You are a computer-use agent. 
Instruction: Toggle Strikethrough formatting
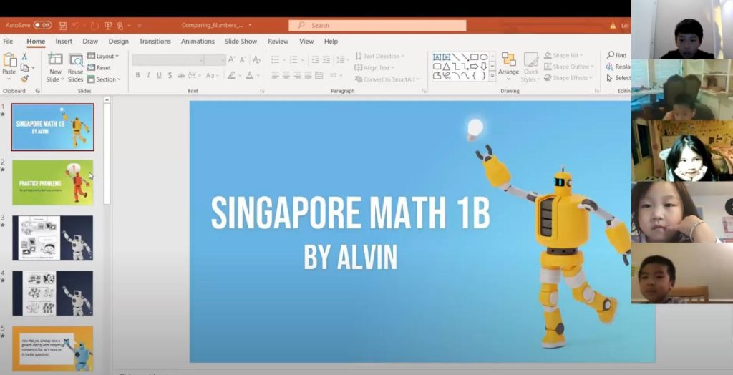point(181,75)
